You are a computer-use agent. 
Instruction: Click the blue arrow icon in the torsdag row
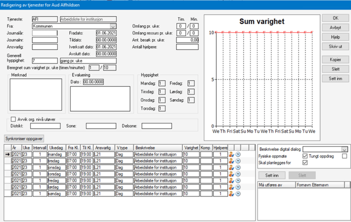(237, 174)
